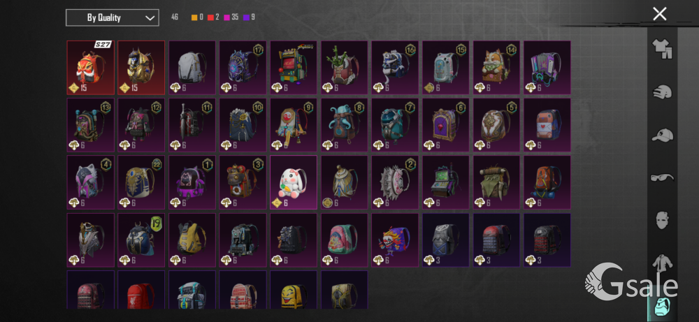Image resolution: width=699 pixels, height=322 pixels.
Task: Select the helmet category icon in sidebar
Action: [x=662, y=92]
